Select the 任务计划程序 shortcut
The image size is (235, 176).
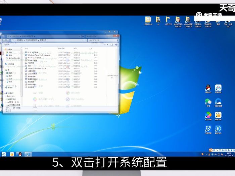tap(31, 74)
